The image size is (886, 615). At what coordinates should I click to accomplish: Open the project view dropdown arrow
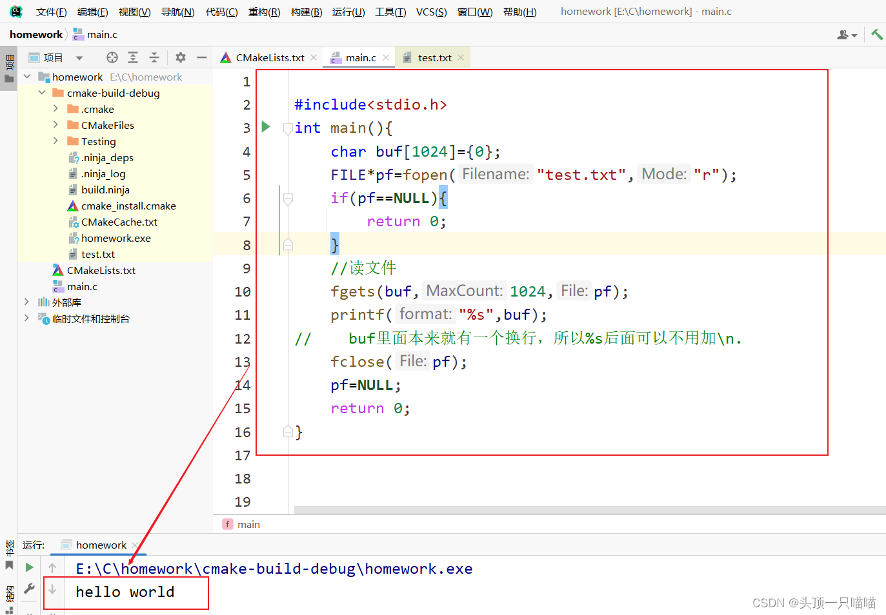click(79, 58)
